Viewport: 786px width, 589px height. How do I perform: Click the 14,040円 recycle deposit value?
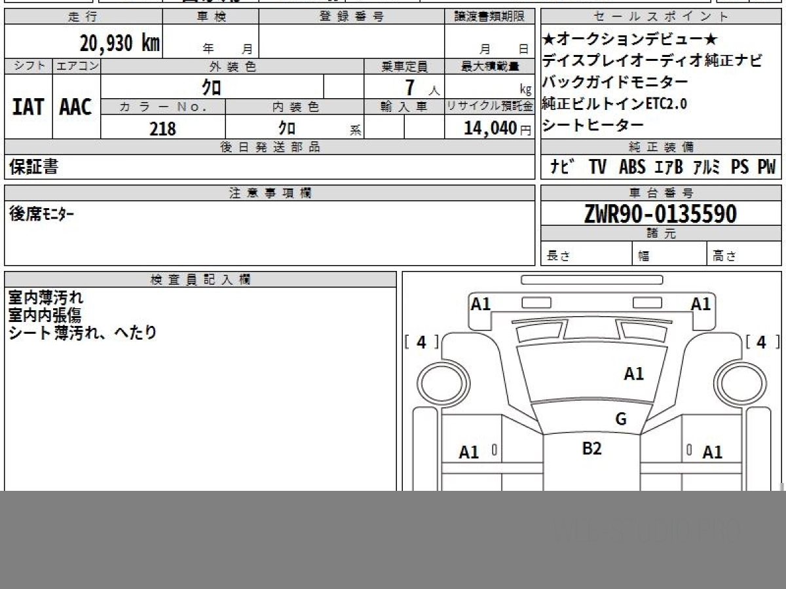tap(498, 128)
